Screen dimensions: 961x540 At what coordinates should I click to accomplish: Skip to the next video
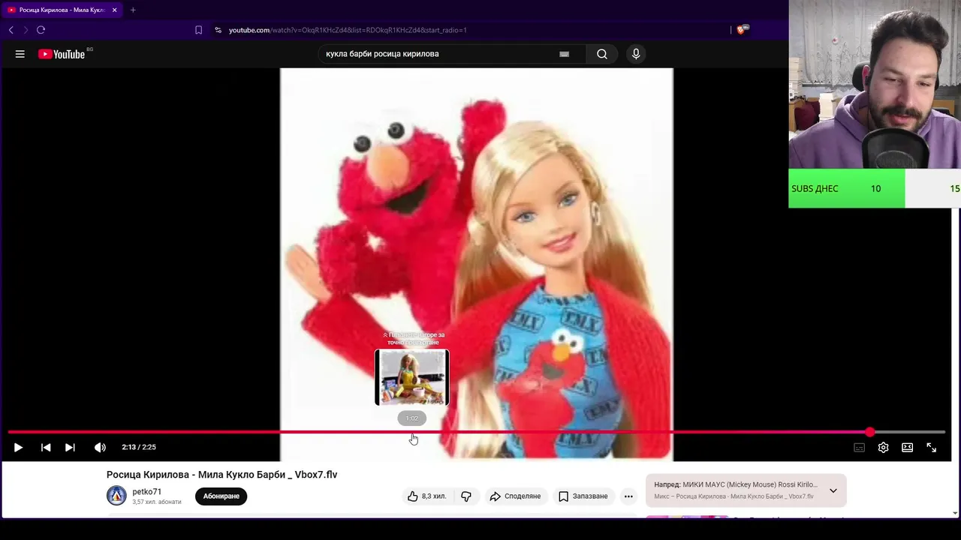click(x=70, y=447)
